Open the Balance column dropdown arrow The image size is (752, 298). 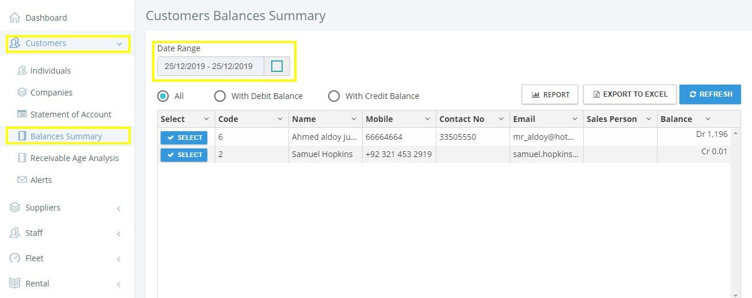tap(708, 119)
